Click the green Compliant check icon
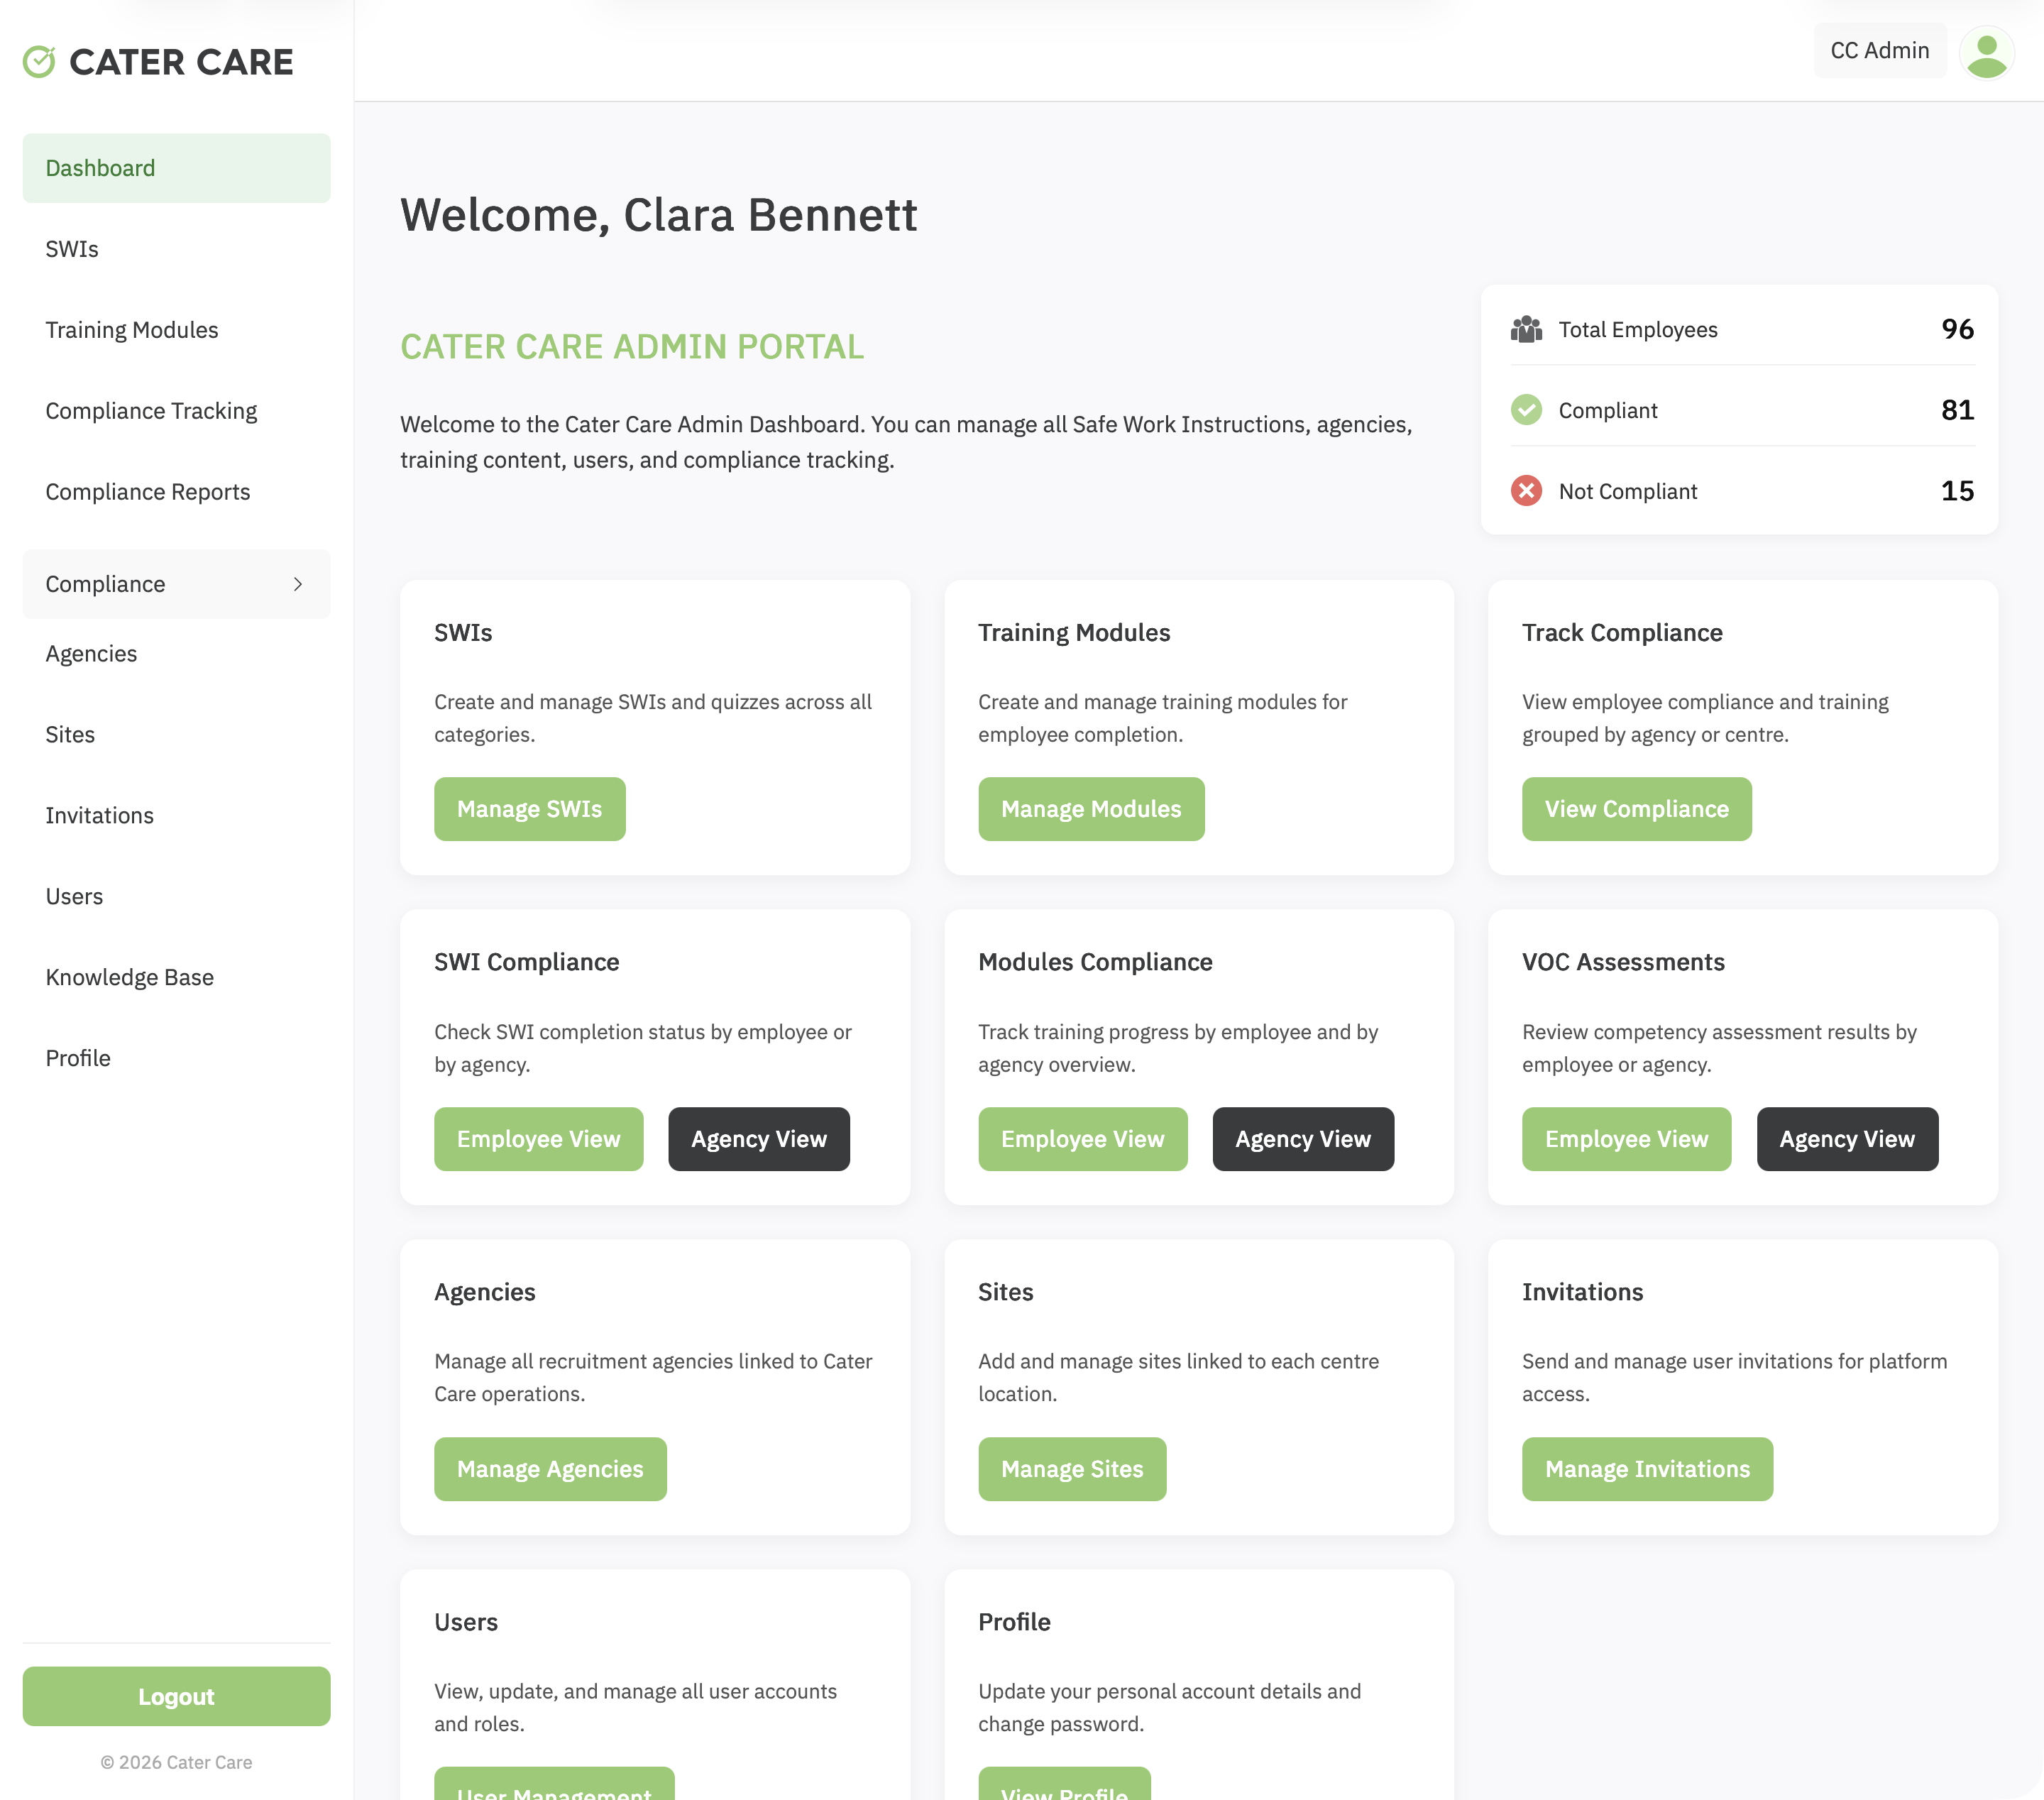Screen dimensions: 2044x1800 point(1526,410)
